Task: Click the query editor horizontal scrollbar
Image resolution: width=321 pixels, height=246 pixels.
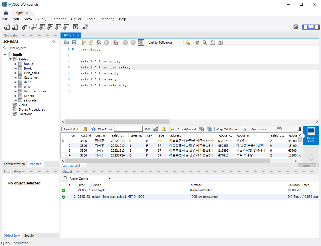Action: [117, 121]
